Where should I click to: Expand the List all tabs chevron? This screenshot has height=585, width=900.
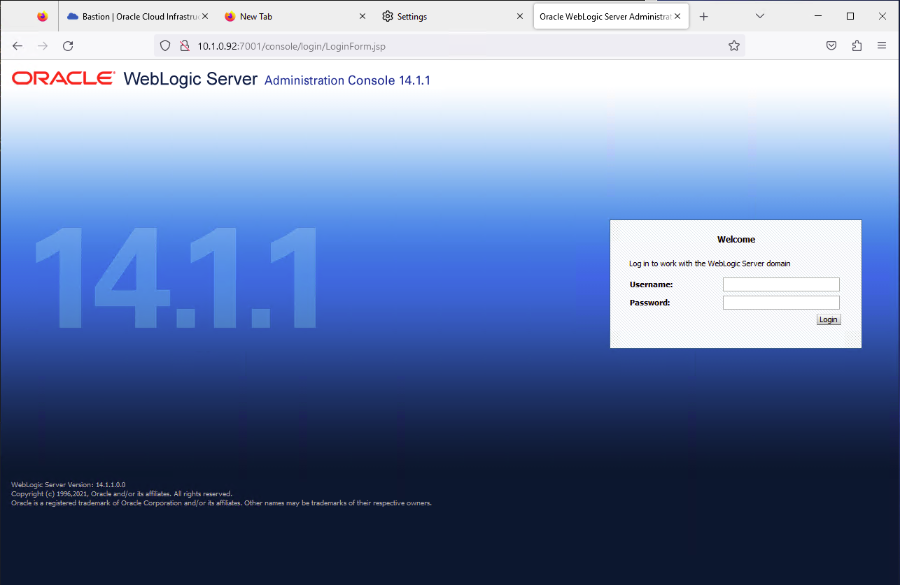tap(760, 16)
